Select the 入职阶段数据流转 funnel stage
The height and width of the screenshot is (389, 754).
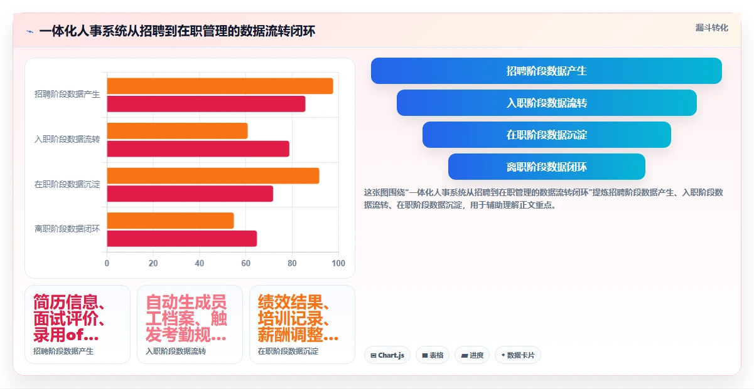(546, 103)
